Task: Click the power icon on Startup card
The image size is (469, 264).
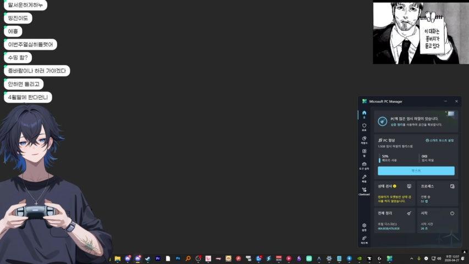Action: (452, 213)
